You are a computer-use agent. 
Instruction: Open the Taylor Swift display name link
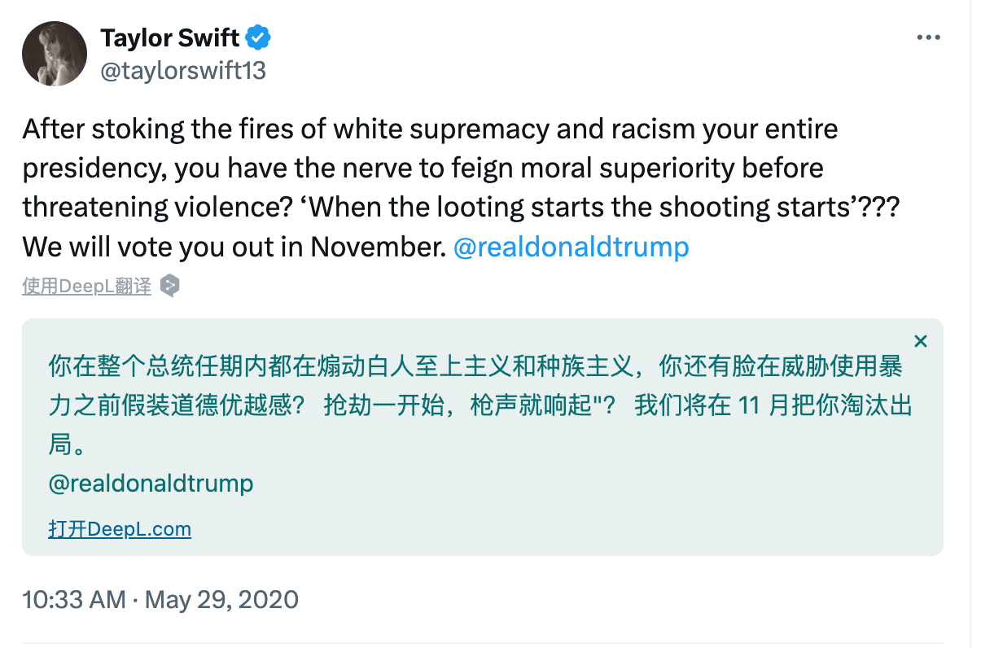click(170, 37)
